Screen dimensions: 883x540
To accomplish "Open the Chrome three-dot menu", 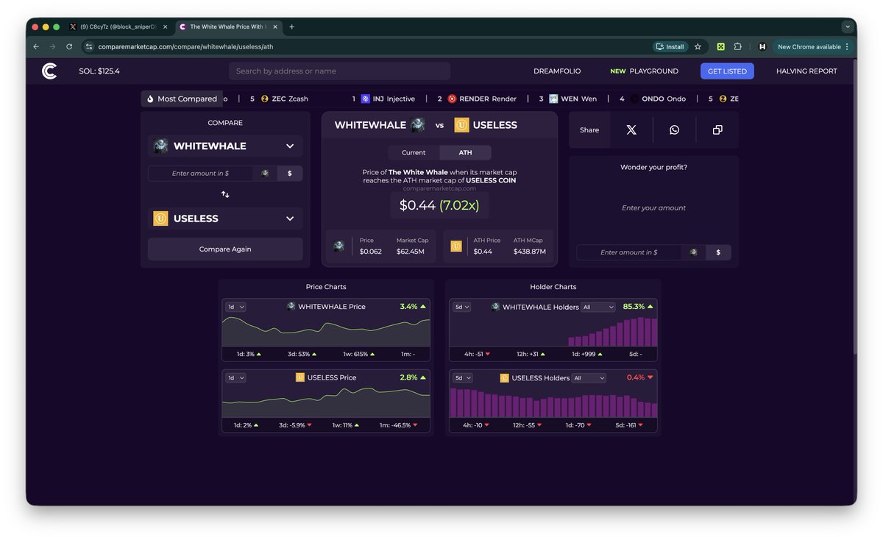I will point(847,46).
